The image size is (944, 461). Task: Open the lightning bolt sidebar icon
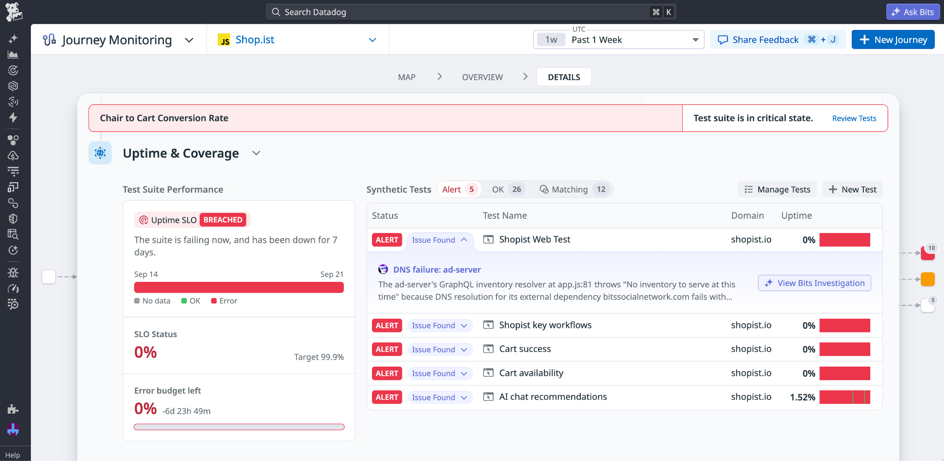coord(13,117)
